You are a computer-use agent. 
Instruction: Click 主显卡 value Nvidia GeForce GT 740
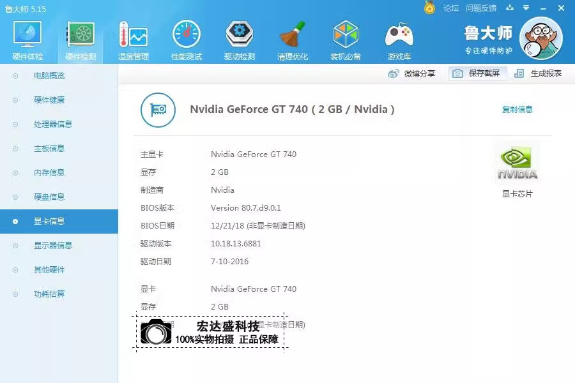coord(254,154)
